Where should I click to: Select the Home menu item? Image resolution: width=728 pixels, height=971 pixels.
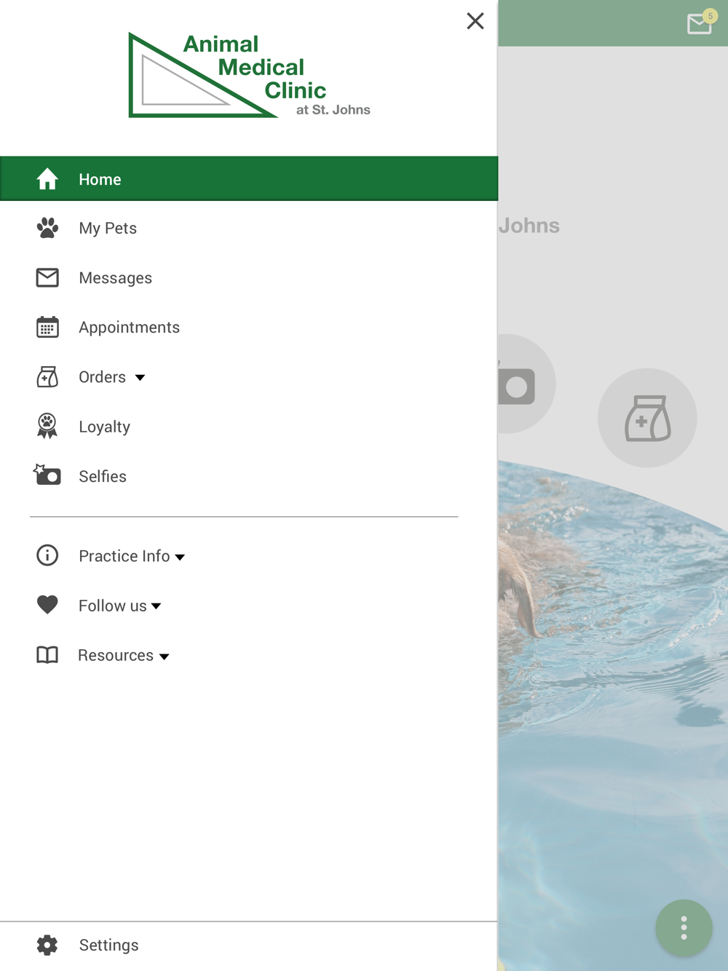[x=249, y=178]
